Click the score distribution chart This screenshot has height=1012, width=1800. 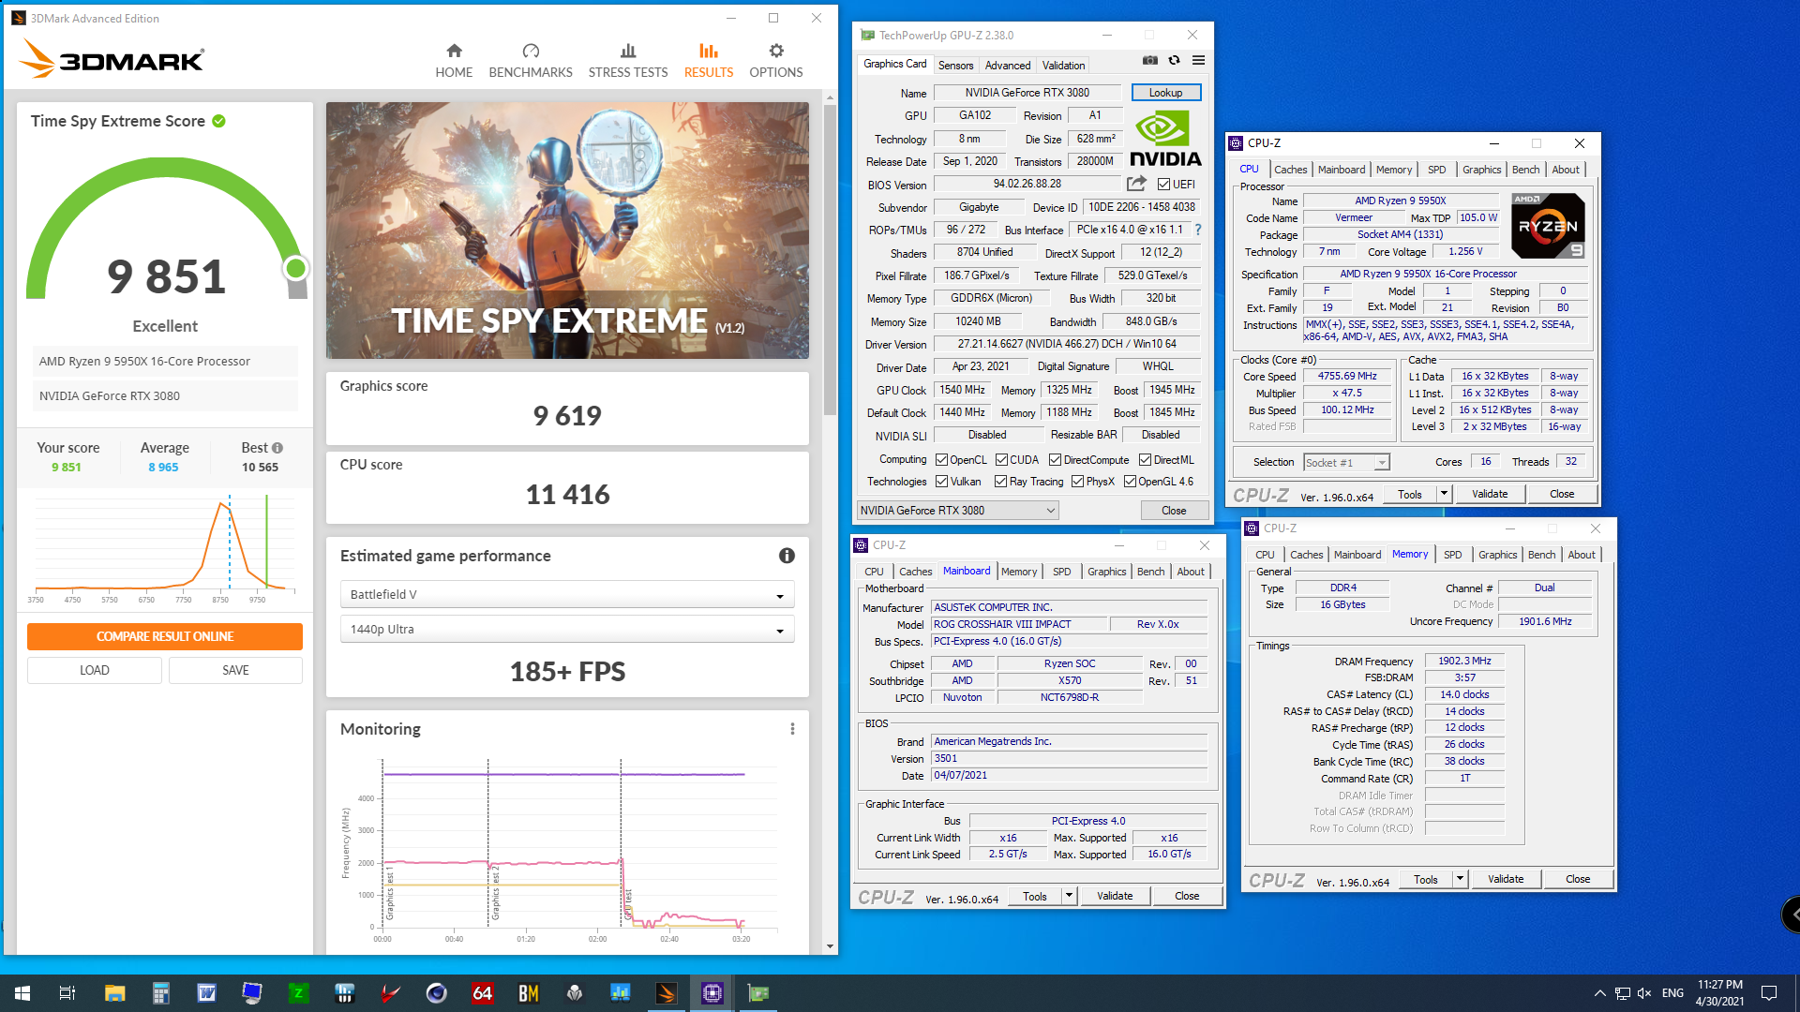pyautogui.click(x=165, y=549)
